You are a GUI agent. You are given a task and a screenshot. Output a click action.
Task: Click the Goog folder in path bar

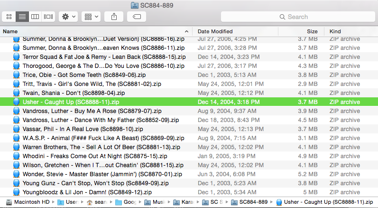[x=126, y=202]
